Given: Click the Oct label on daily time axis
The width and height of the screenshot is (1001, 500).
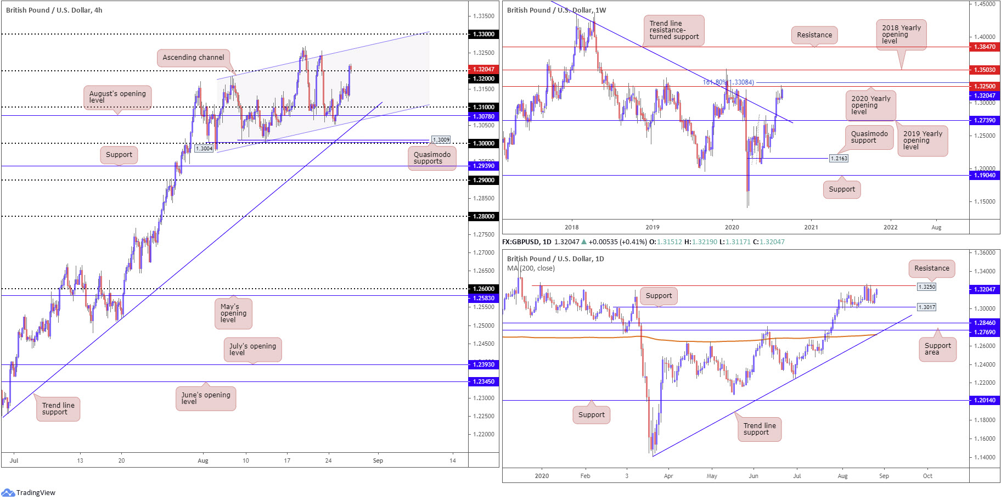Looking at the screenshot, I should click(x=927, y=476).
